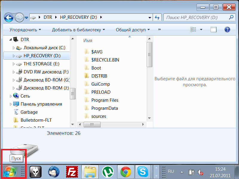Viewport: 239px width, 179px height.
Task: Open the Общий доступ menu
Action: (133, 30)
